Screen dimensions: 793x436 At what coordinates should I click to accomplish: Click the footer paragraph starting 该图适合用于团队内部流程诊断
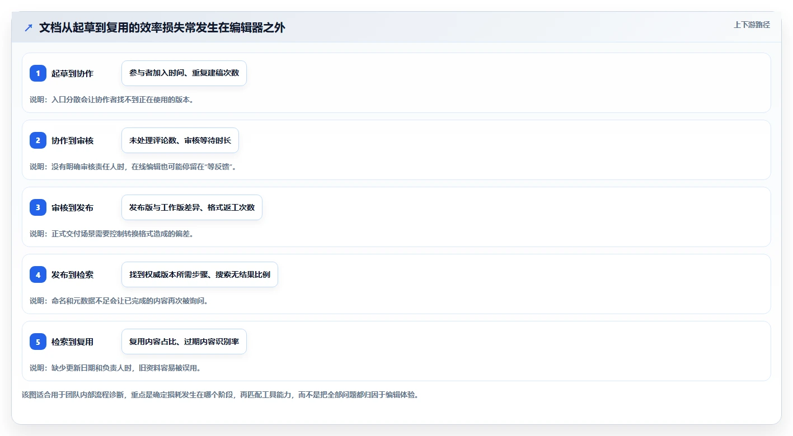220,395
